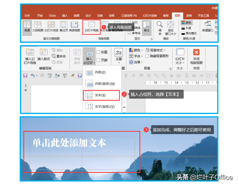Toggle the 标尺 ruler checkbox
The width and height of the screenshot is (238, 186).
[x=129, y=23]
